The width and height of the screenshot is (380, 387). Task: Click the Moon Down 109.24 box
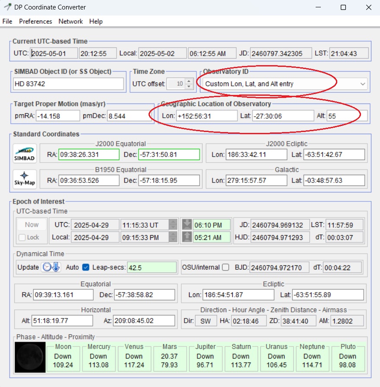click(63, 359)
